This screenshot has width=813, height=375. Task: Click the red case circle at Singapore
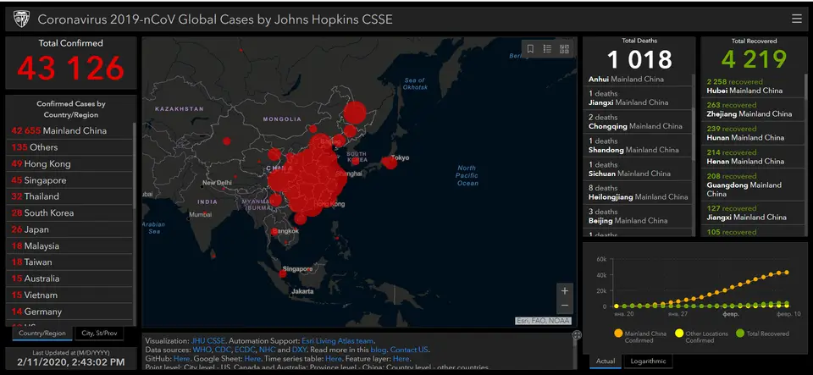click(283, 273)
